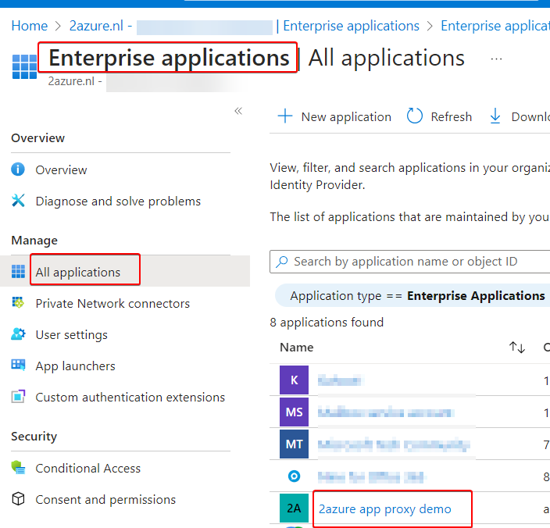
Task: Click Custom authentication extensions icon
Action: tap(18, 396)
